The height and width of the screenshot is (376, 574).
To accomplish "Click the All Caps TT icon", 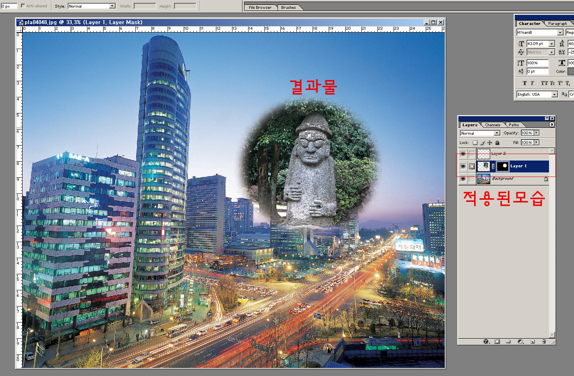I will tap(544, 83).
